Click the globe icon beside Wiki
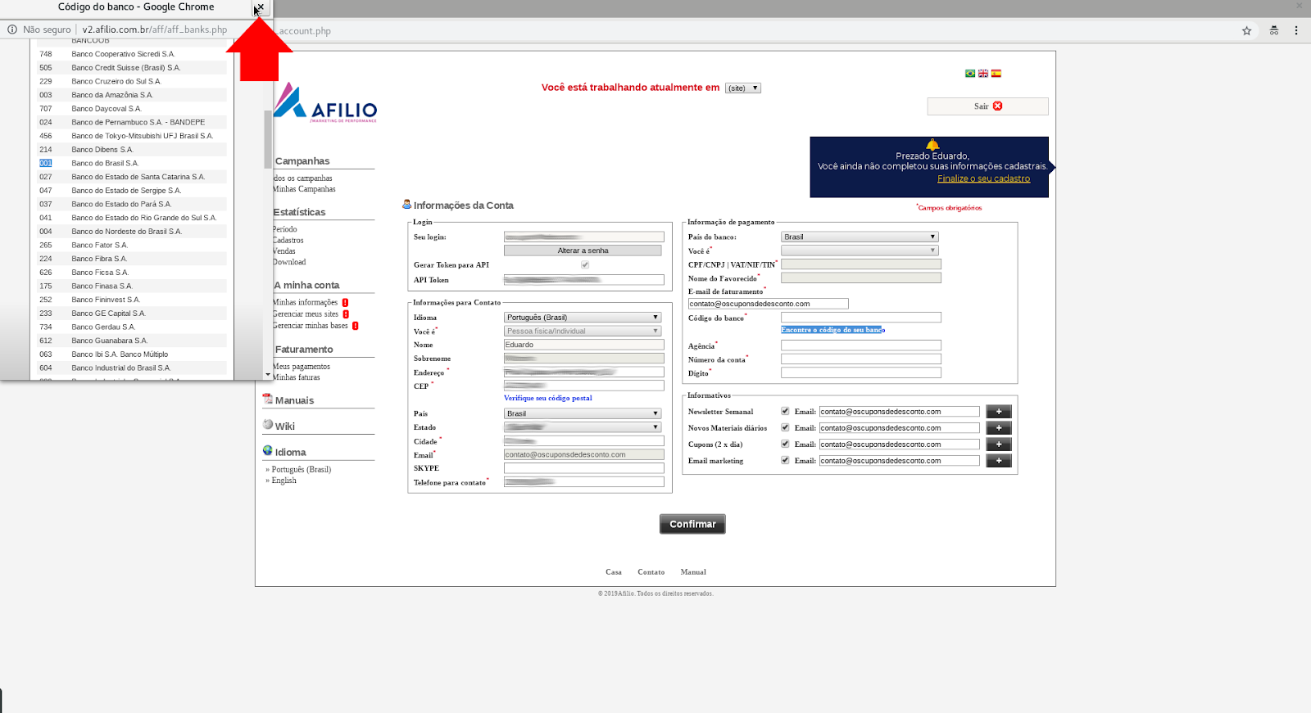The height and width of the screenshot is (713, 1311). [268, 425]
